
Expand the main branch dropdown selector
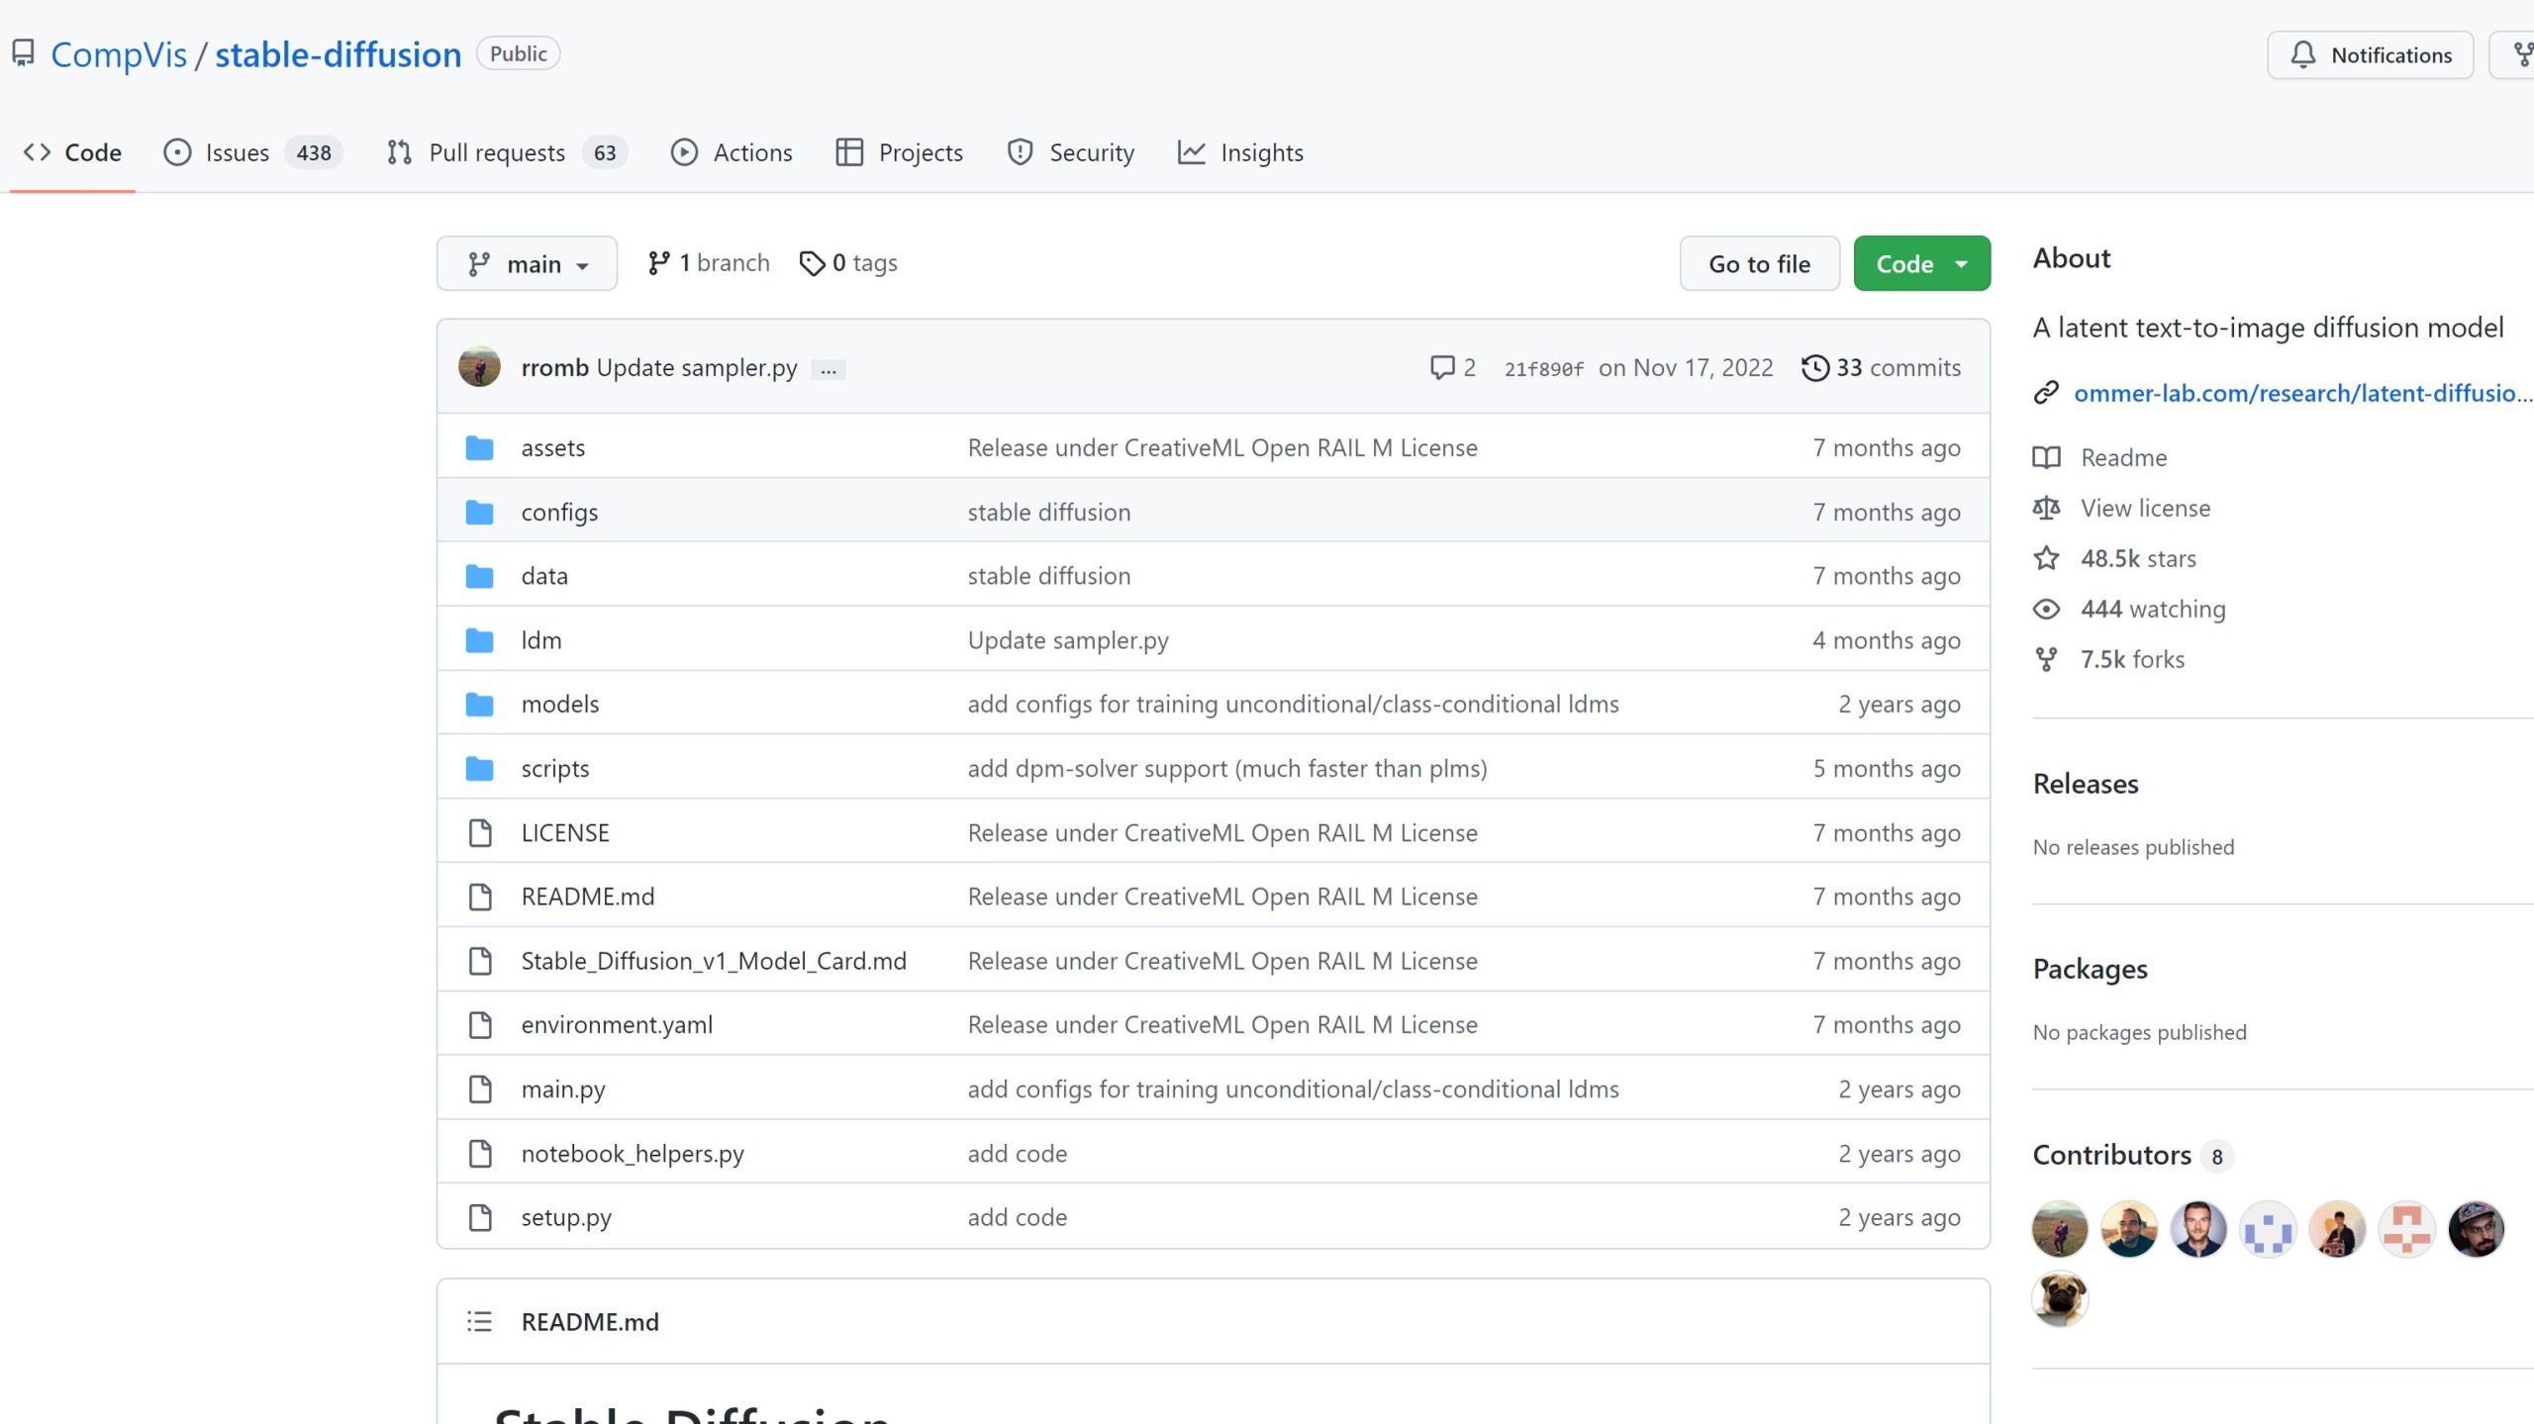coord(524,263)
